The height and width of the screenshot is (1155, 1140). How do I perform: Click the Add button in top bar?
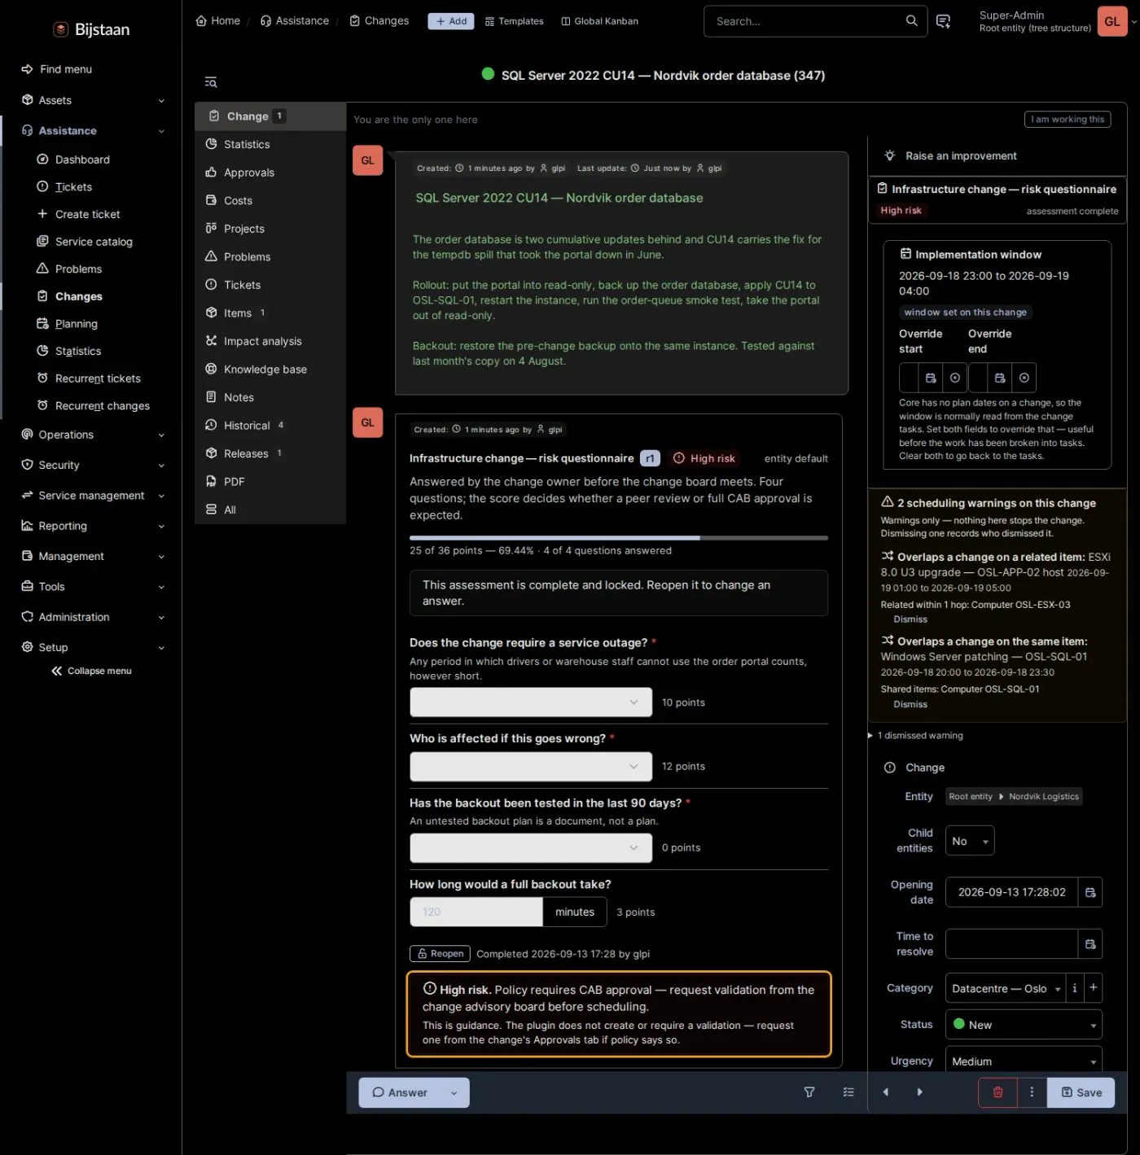pos(451,21)
